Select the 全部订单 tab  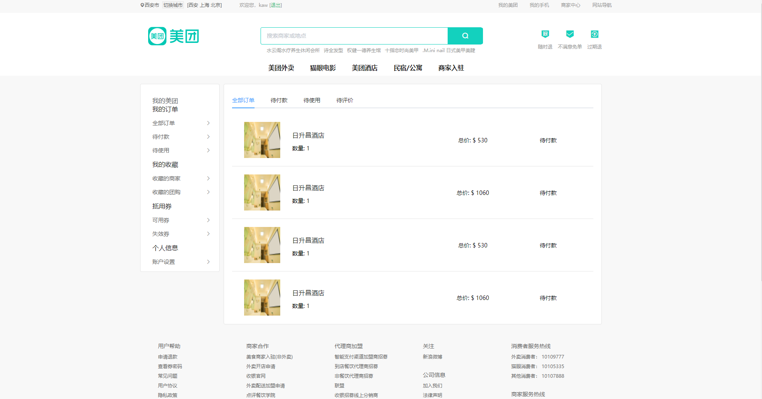click(243, 100)
